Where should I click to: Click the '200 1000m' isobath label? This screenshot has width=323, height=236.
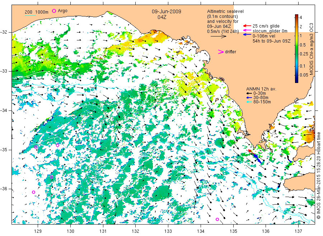[x=37, y=12]
